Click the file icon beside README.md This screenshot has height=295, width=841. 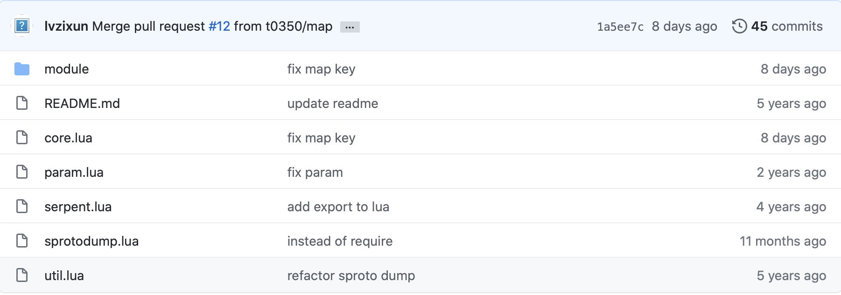(22, 103)
